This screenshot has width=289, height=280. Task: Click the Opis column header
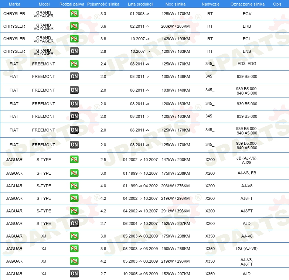tap(277, 4)
